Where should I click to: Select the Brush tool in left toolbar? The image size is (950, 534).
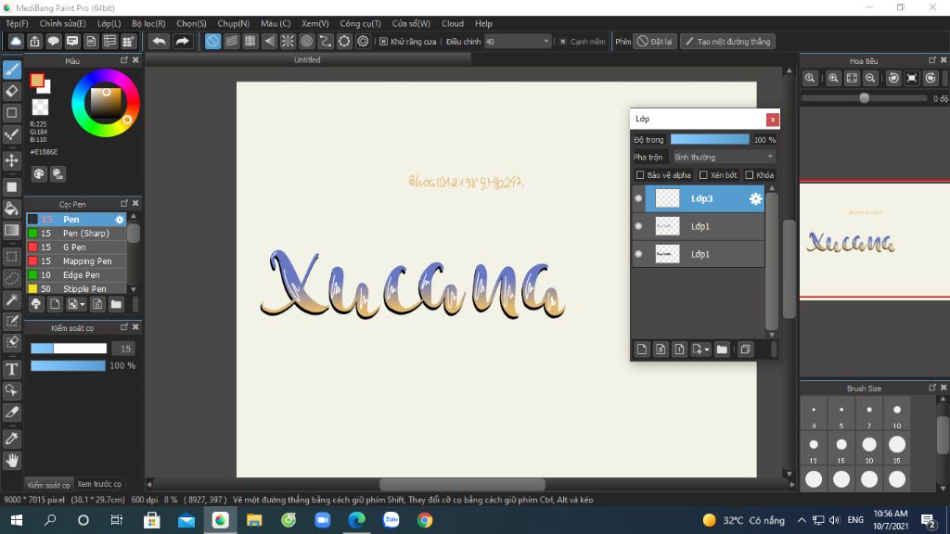(11, 70)
